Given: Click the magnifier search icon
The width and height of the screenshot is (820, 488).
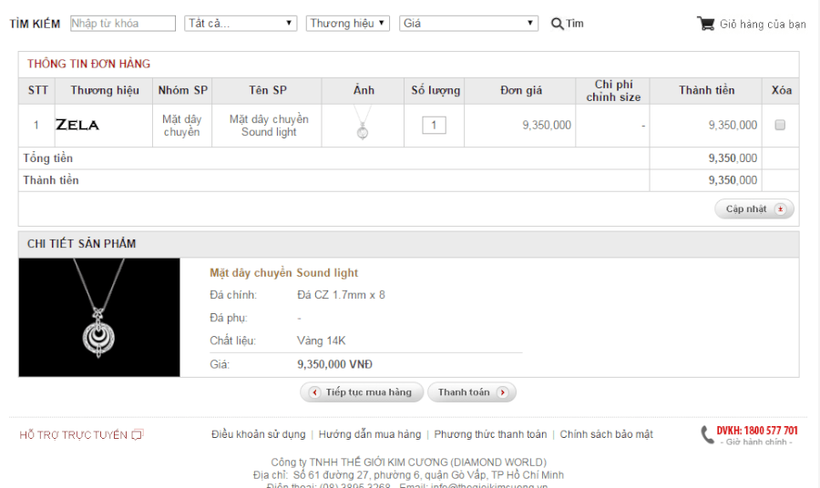Looking at the screenshot, I should (x=558, y=24).
